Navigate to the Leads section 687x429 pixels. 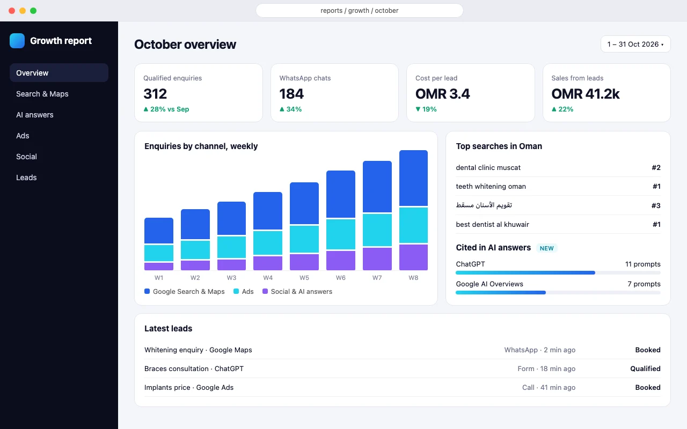click(59, 177)
